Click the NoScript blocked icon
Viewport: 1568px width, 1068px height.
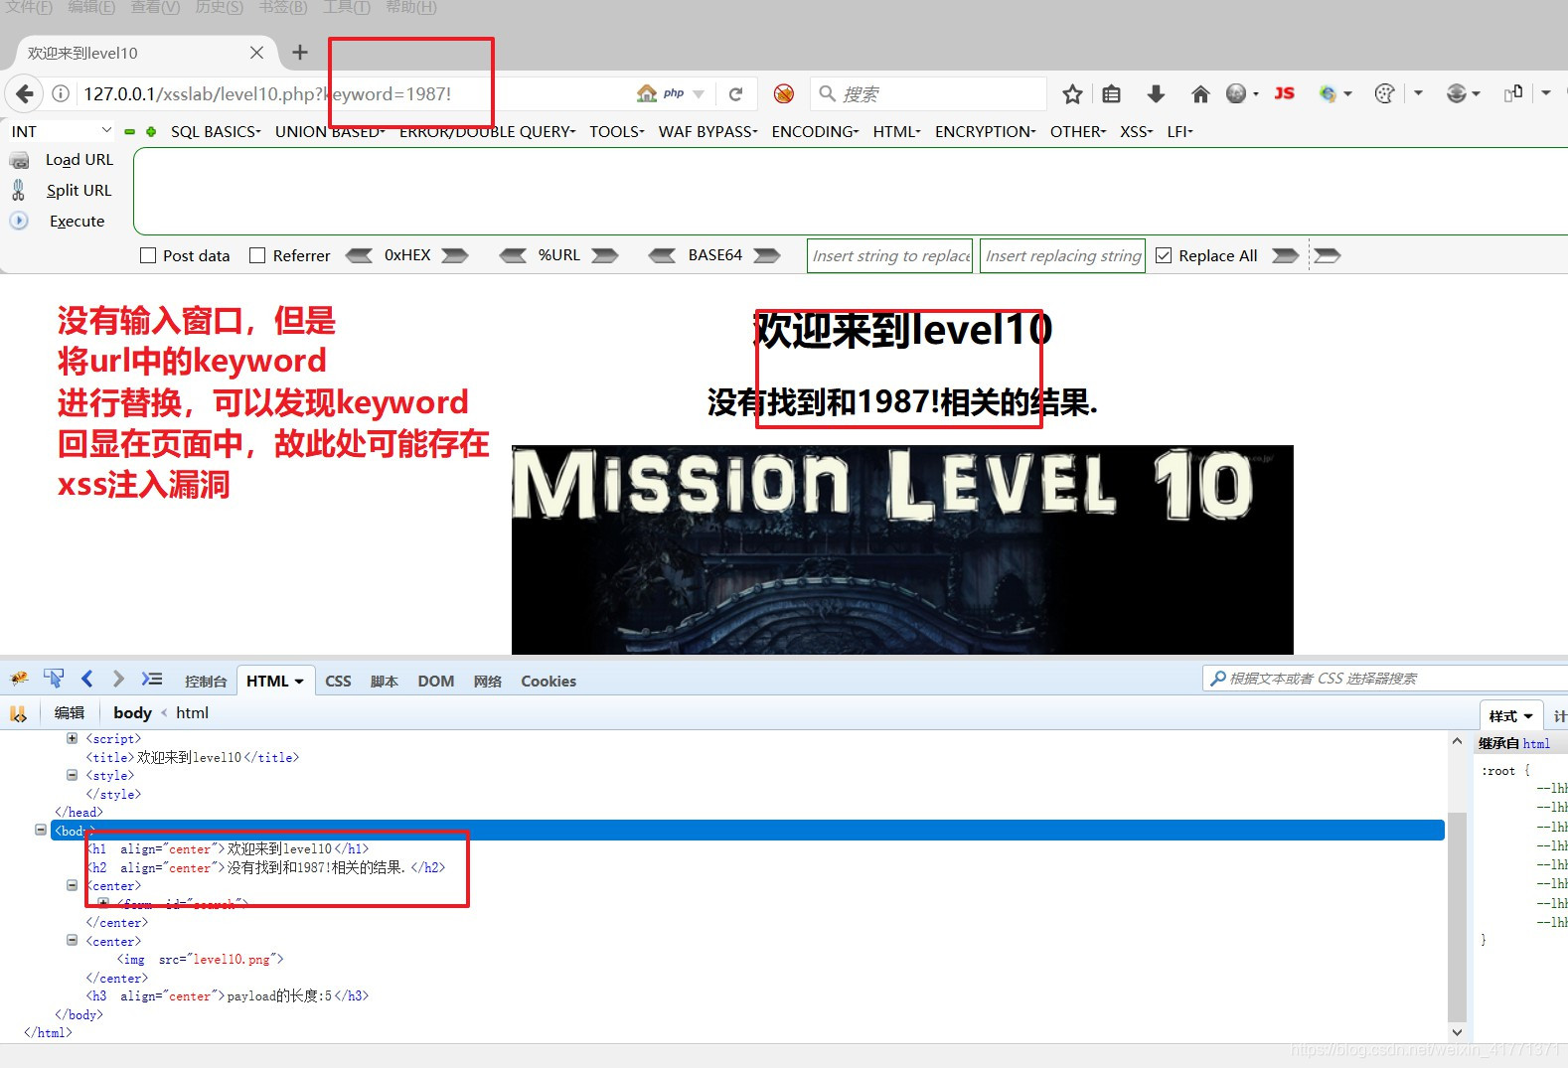click(784, 93)
